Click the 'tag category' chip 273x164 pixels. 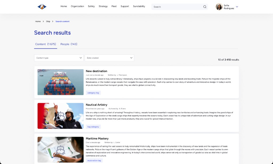pyautogui.click(x=93, y=127)
